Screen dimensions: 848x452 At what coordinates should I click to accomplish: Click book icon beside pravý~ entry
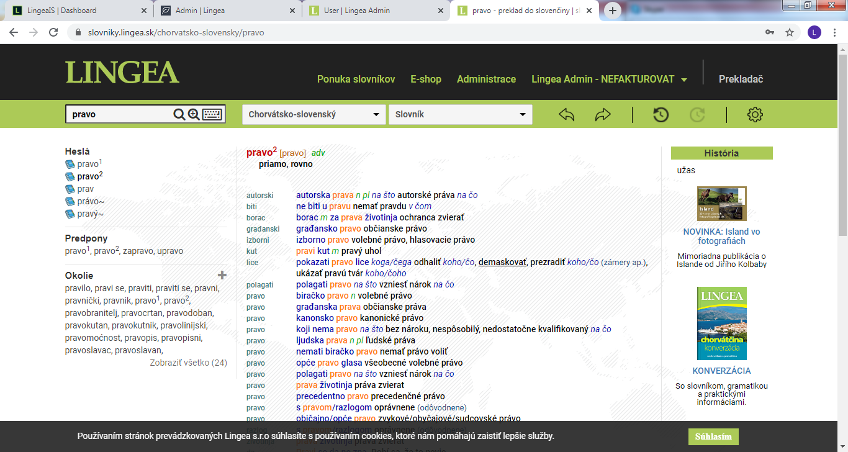70,214
